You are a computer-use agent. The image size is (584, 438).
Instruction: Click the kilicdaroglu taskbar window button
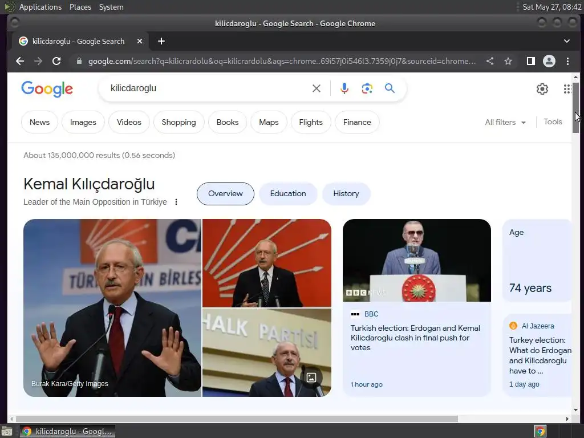(67, 431)
